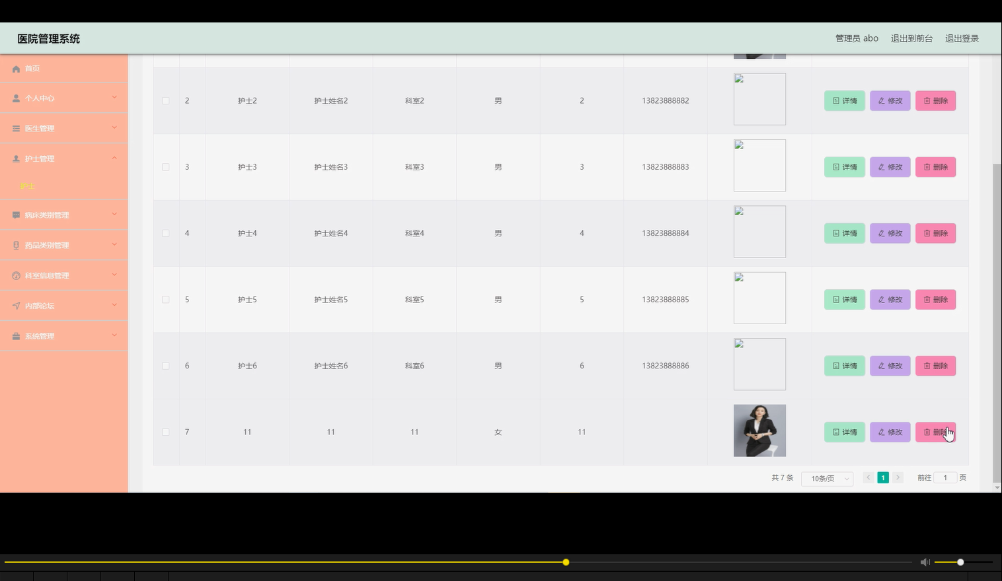Click 删除 for 护士3
The height and width of the screenshot is (581, 1002).
tap(935, 167)
